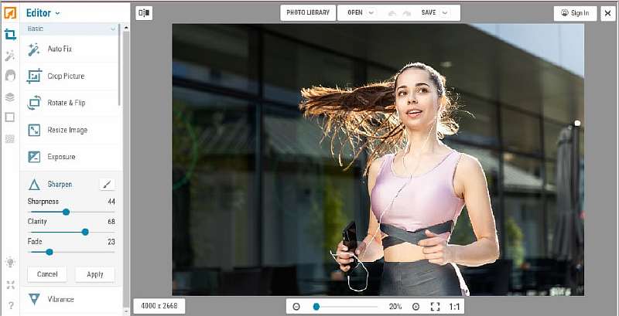The width and height of the screenshot is (619, 316).
Task: Click the Clarity slider handle
Action: [x=85, y=232]
